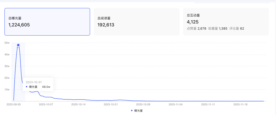Open the 总互动量 summary card

(226, 22)
